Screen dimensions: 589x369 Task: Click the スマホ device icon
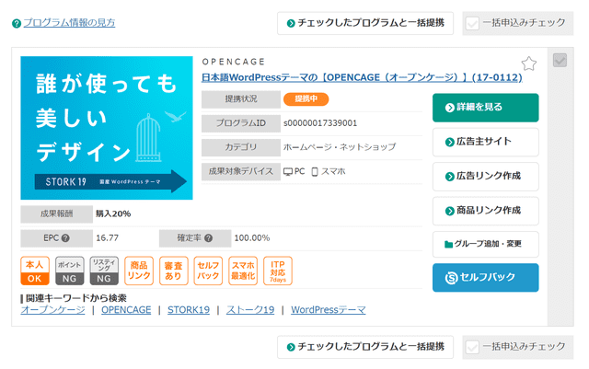pos(315,172)
